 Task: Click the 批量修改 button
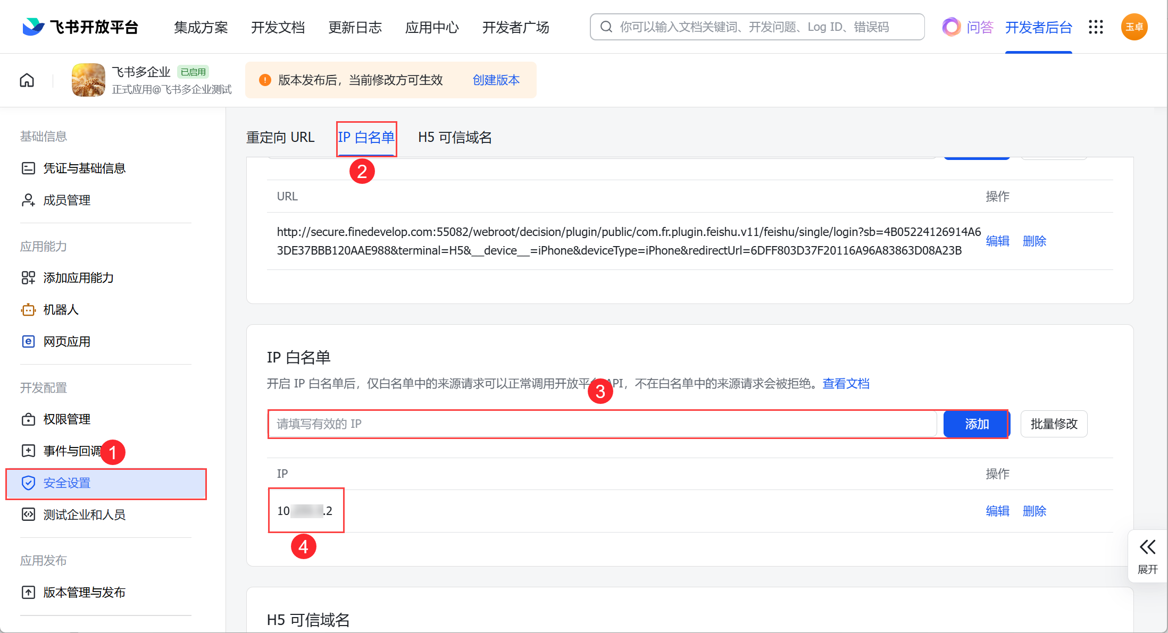point(1054,424)
